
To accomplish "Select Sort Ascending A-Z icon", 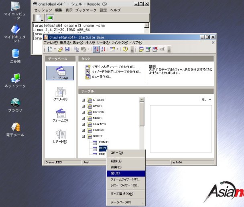I will tap(96, 49).
